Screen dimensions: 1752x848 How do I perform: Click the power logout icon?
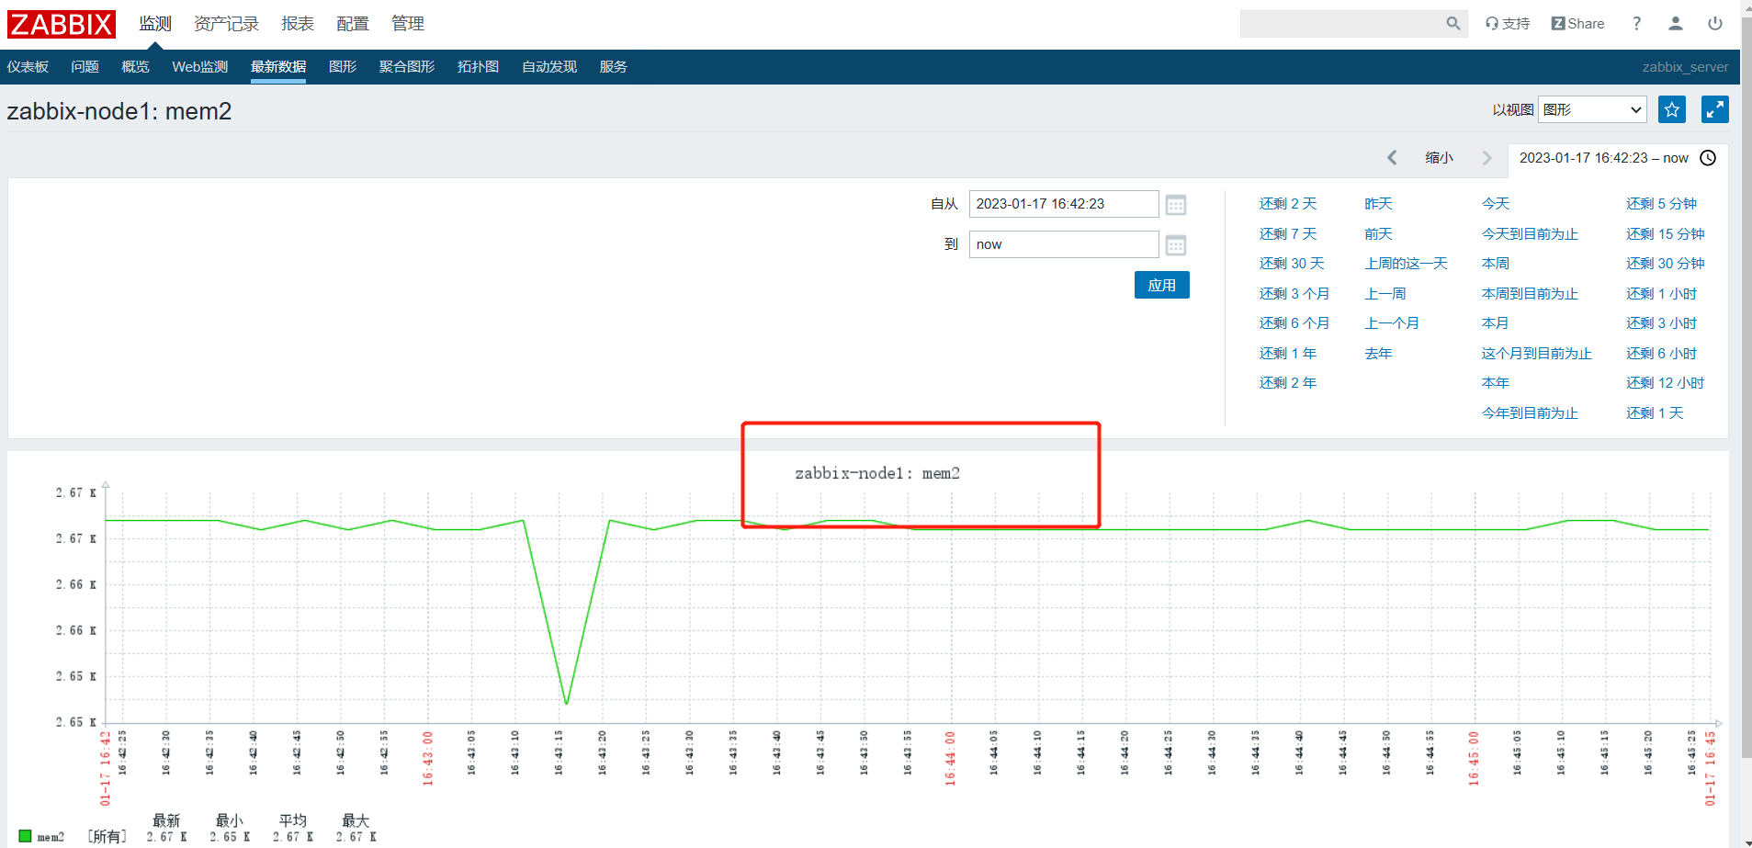point(1715,24)
